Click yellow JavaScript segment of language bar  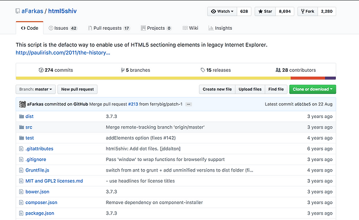pos(153,78)
